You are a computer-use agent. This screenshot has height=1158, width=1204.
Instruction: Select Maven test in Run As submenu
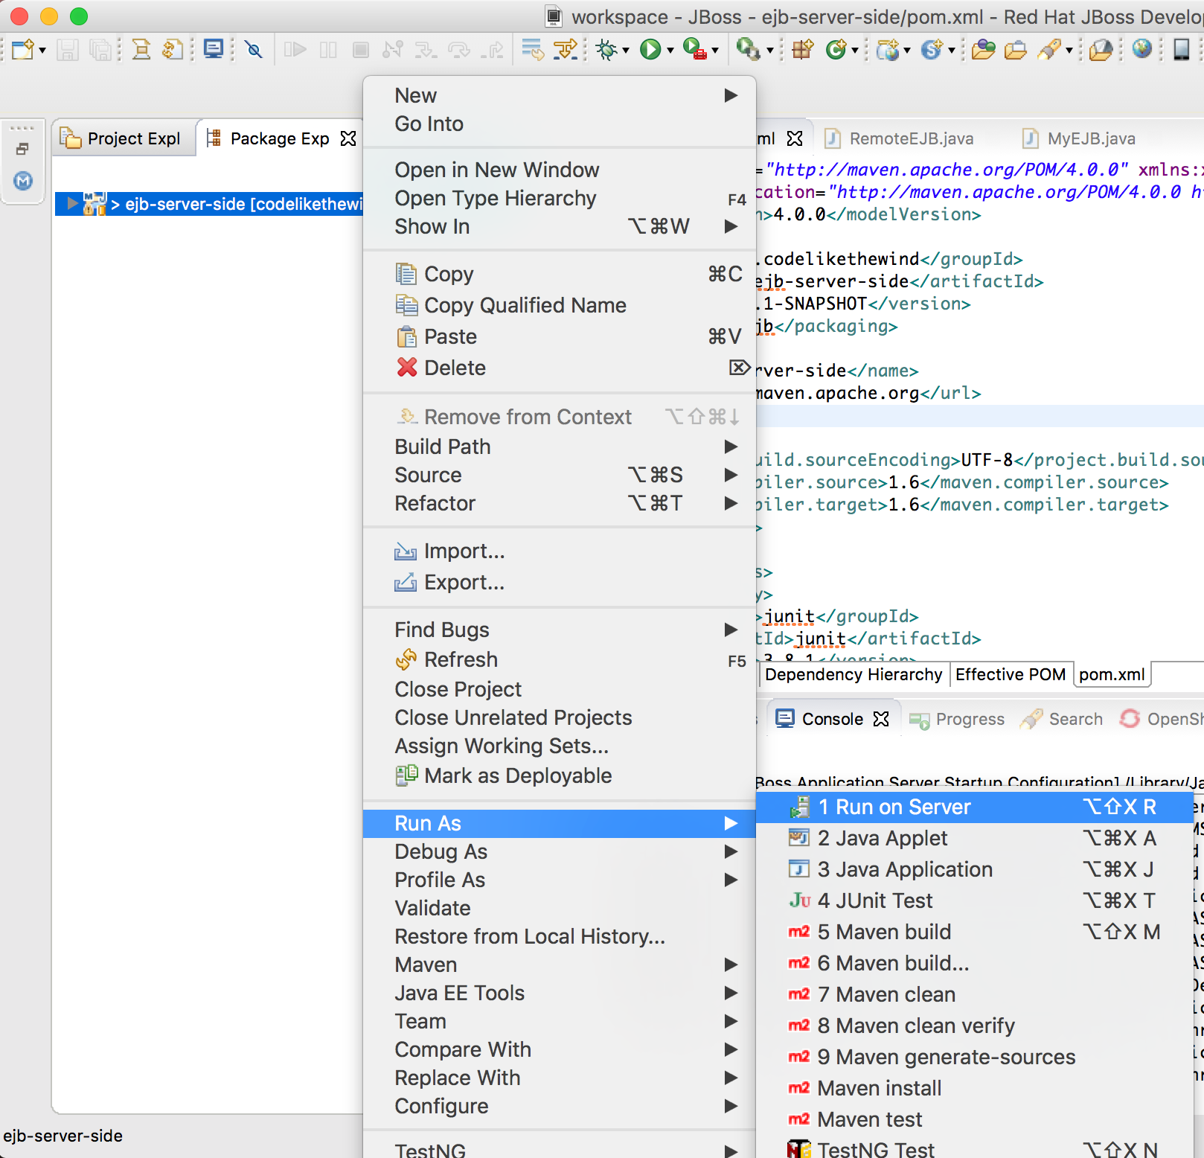point(975,1120)
